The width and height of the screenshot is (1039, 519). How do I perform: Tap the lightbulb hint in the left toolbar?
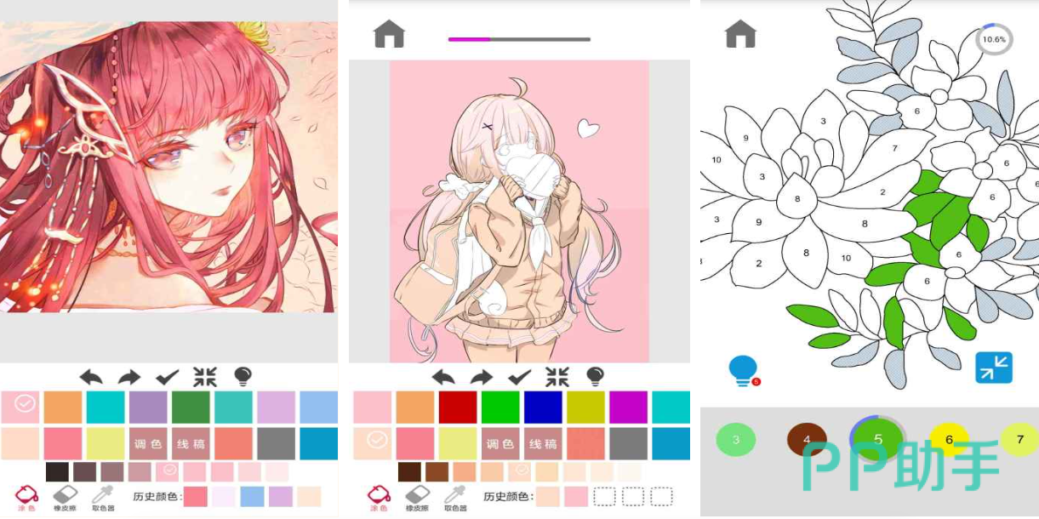pos(243,377)
